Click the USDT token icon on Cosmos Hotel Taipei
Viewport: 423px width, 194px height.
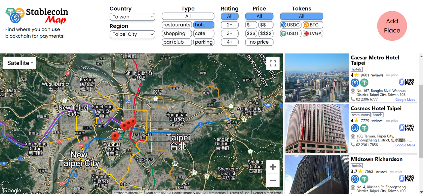coord(364,128)
